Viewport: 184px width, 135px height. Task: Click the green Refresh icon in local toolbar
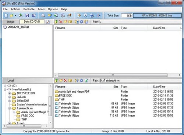click(x=86, y=80)
